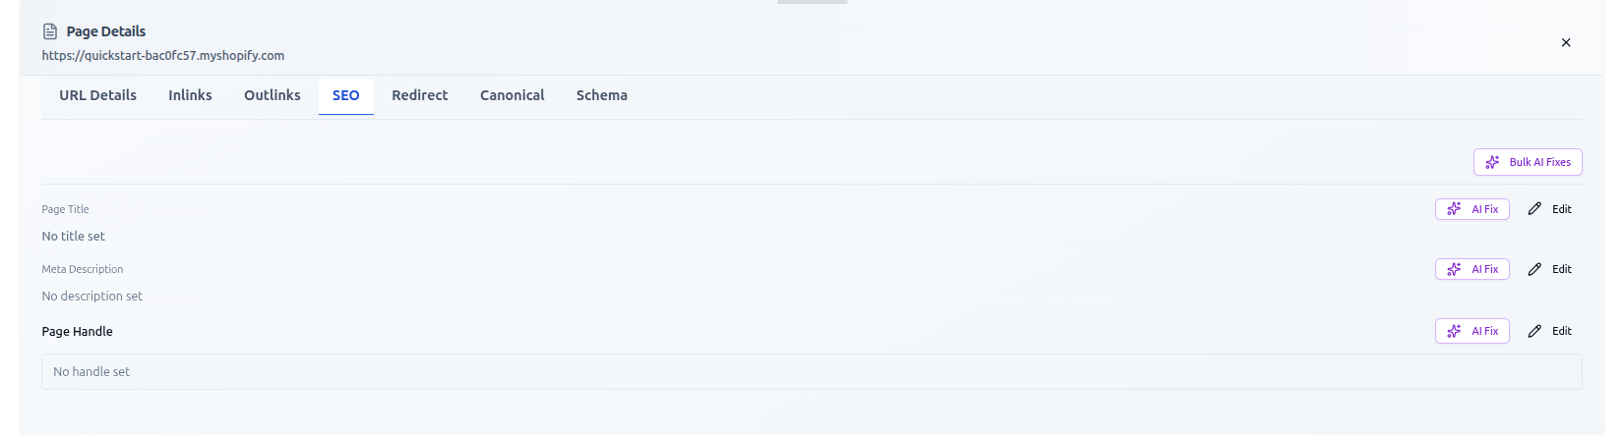Go to the Canonical tab
Image resolution: width=1624 pixels, height=435 pixels.
pyautogui.click(x=511, y=95)
